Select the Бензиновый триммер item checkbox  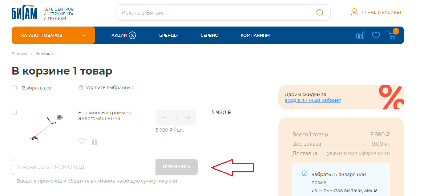pyautogui.click(x=14, y=112)
